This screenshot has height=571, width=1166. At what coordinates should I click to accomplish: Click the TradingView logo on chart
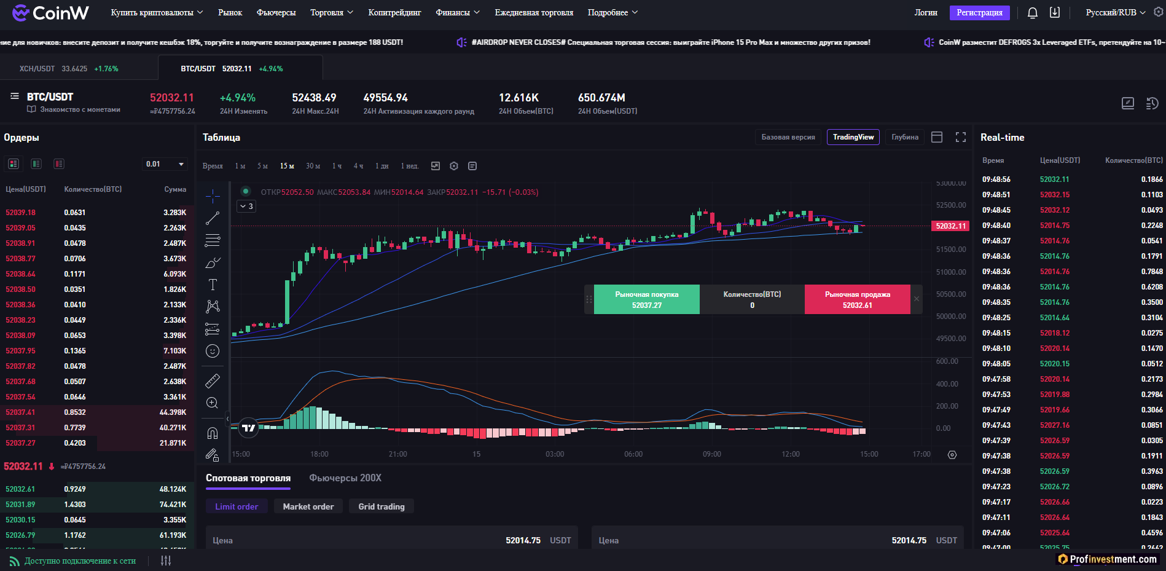(x=249, y=428)
